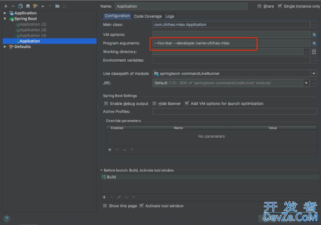Click into the Name field
Screen dimensions: 321x225
click(181, 6)
